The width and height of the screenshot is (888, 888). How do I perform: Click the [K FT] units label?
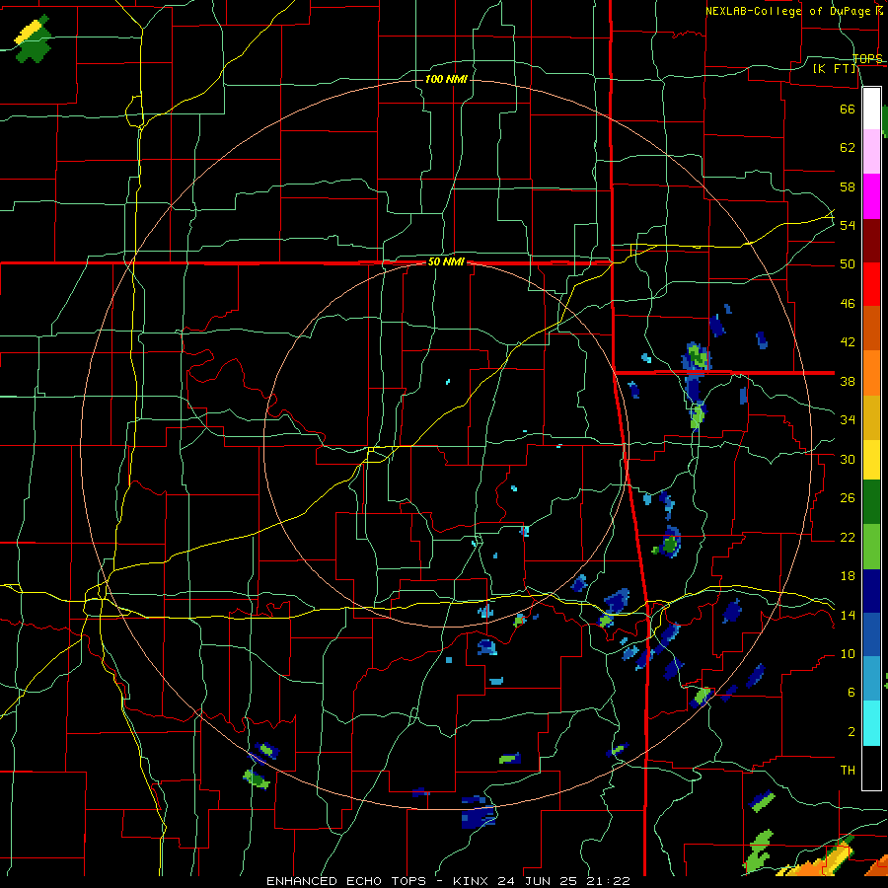point(835,68)
